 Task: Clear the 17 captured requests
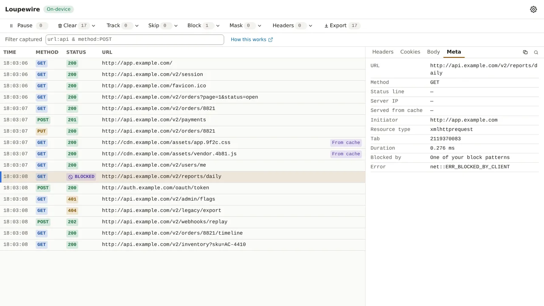click(73, 25)
